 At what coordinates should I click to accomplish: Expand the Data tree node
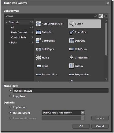[x=9, y=43]
